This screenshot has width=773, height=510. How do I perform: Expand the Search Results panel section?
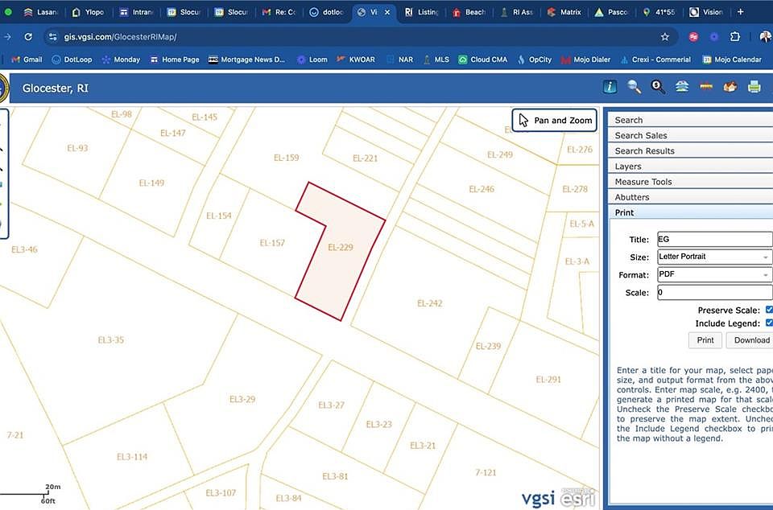(690, 150)
